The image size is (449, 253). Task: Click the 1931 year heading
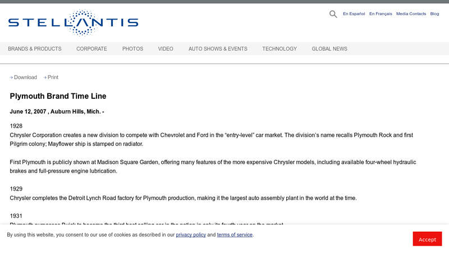point(16,216)
